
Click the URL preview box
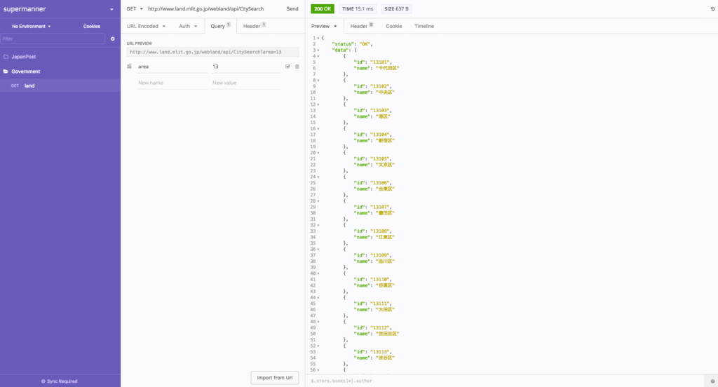tap(212, 52)
